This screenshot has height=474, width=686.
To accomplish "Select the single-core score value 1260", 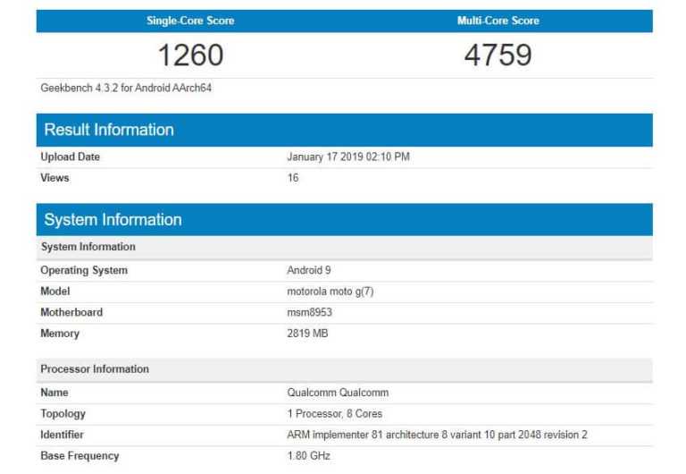I will pos(190,55).
